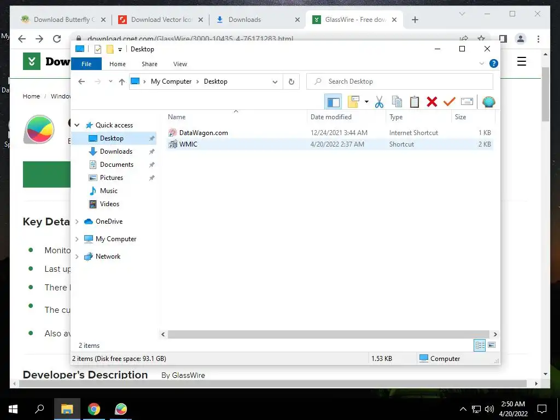Collapse the Quick access tree node

(x=77, y=125)
